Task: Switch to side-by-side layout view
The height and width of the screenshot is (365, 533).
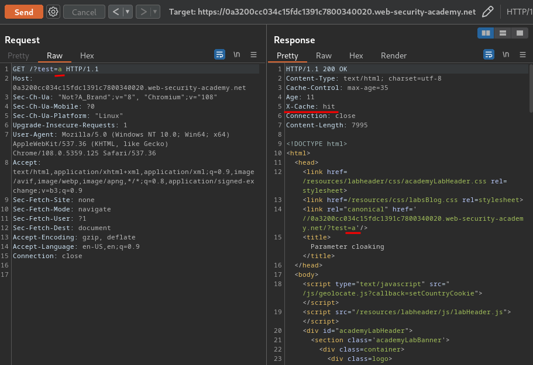Action: (486, 33)
